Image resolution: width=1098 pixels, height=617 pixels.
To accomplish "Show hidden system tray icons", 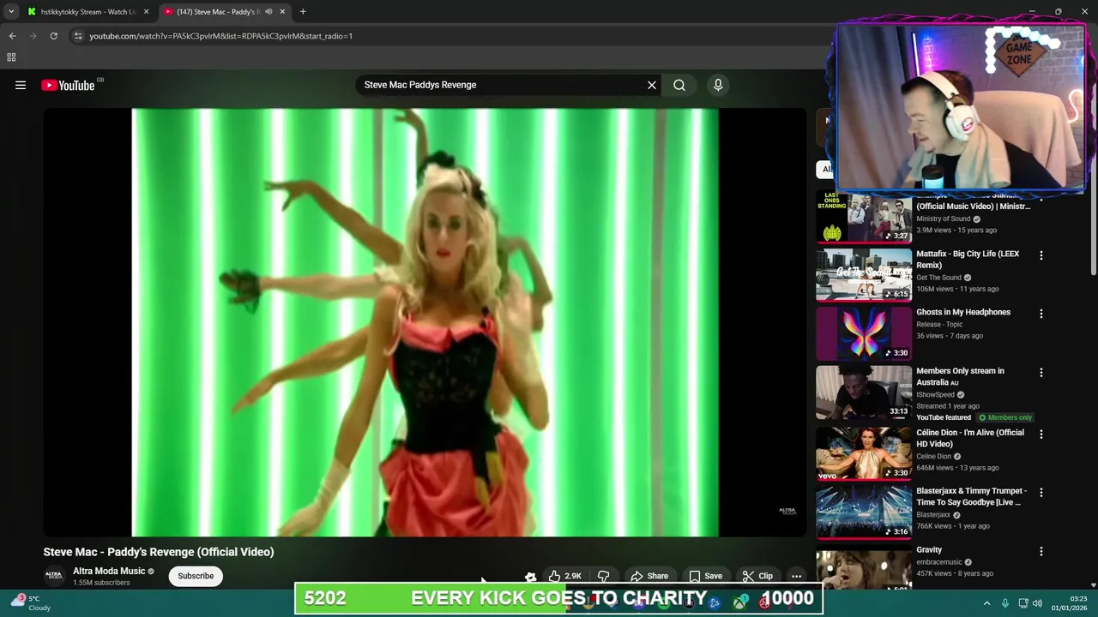I will [986, 603].
